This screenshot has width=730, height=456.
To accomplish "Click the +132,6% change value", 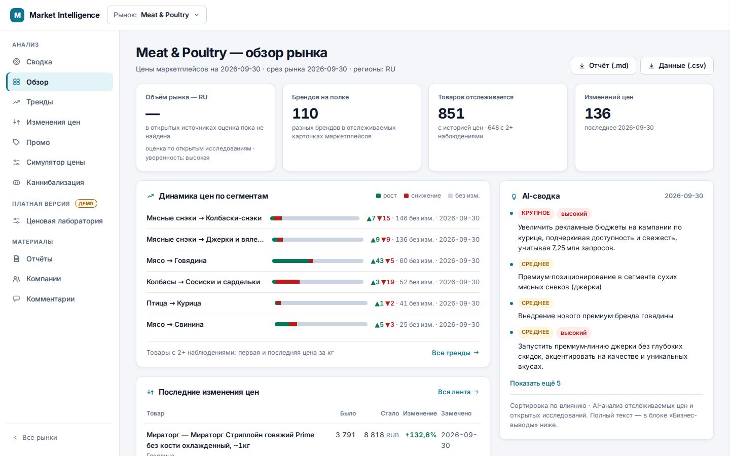I will [421, 435].
